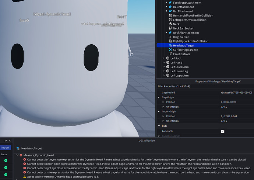Click the Filter Properties search field
The width and height of the screenshot is (254, 180).
205,86
